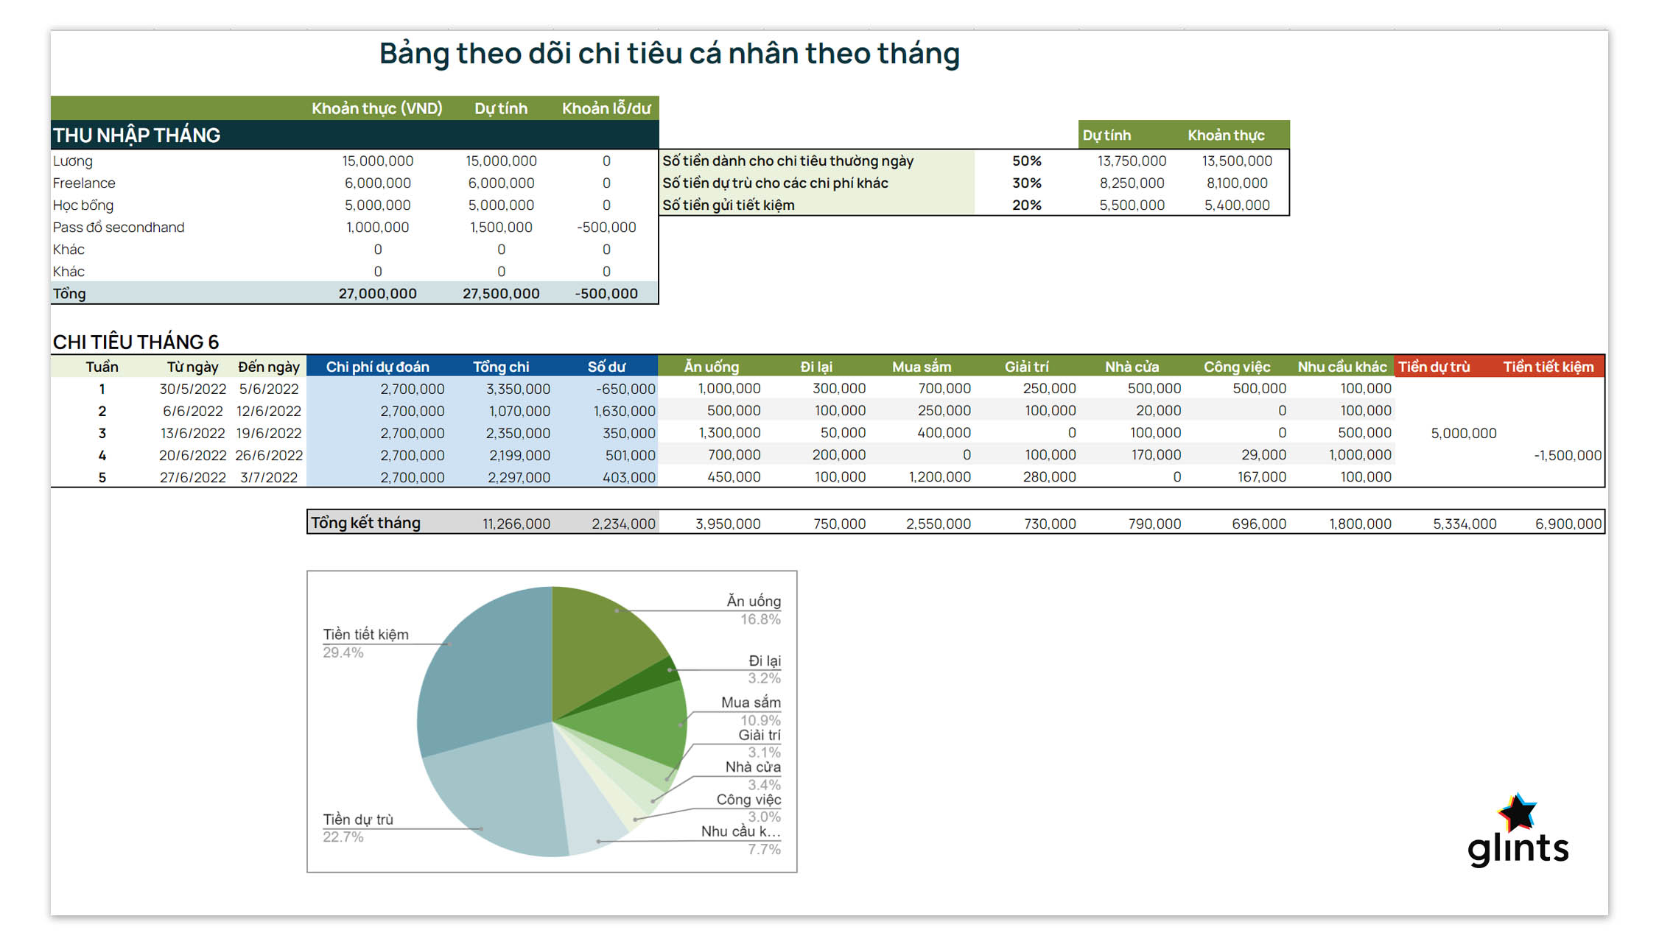Image resolution: width=1659 pixels, height=944 pixels.
Task: Click the Lương actual income cell
Action: [x=377, y=161]
